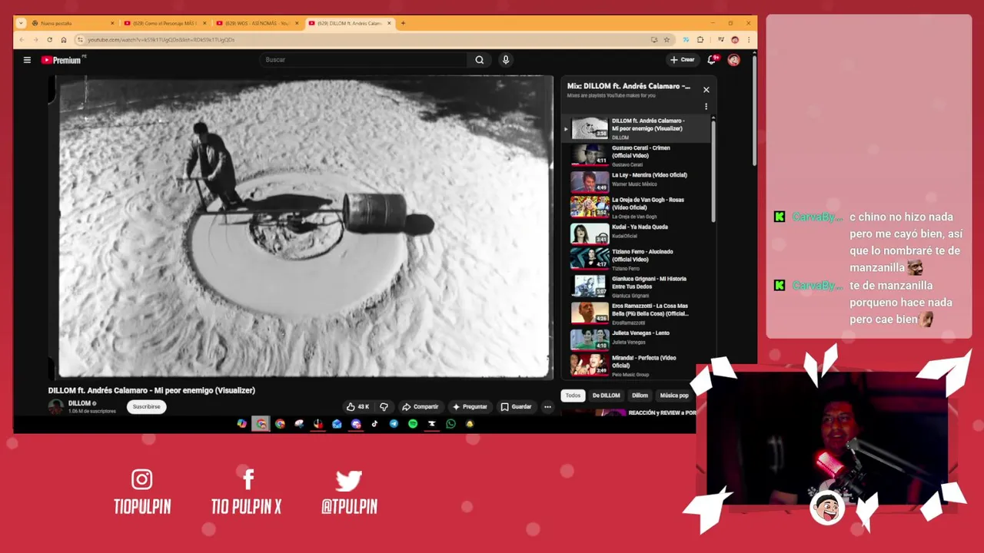The width and height of the screenshot is (984, 553).
Task: Go forward in the browser
Action: [35, 40]
